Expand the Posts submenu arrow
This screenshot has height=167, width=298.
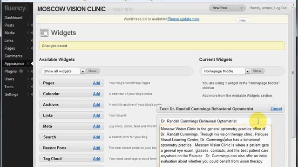pos(32,25)
